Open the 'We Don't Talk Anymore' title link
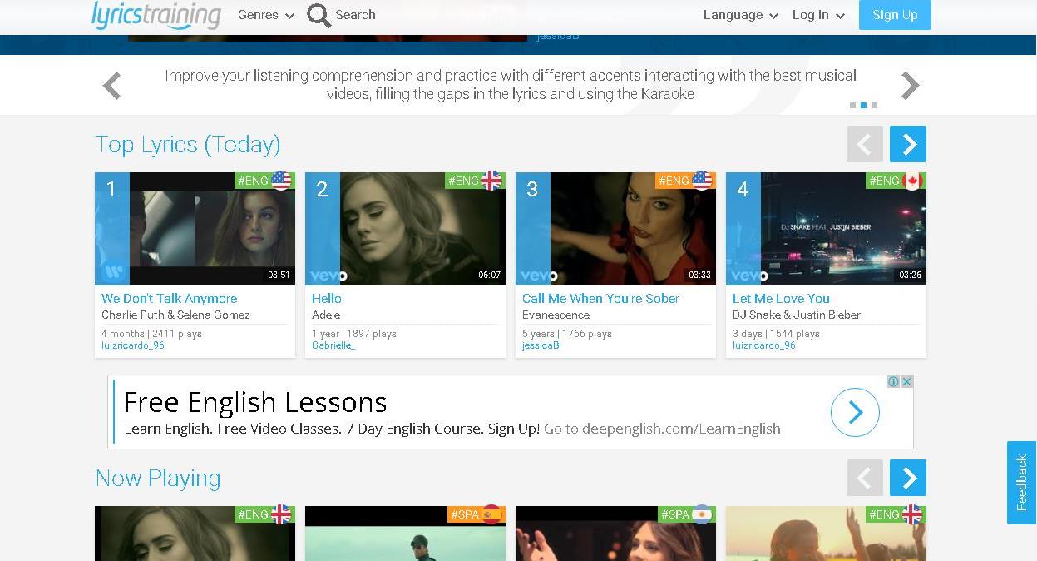The width and height of the screenshot is (1037, 561). tap(169, 298)
